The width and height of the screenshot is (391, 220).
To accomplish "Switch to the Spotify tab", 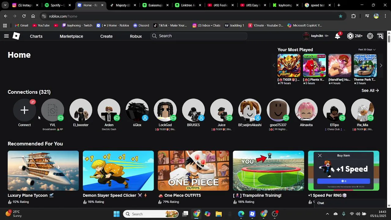I will click(57, 5).
